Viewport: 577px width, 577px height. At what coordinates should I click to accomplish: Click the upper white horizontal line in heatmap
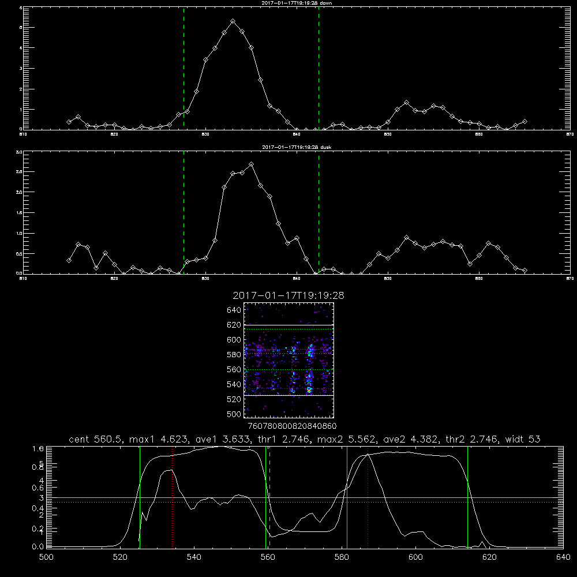[x=288, y=325]
